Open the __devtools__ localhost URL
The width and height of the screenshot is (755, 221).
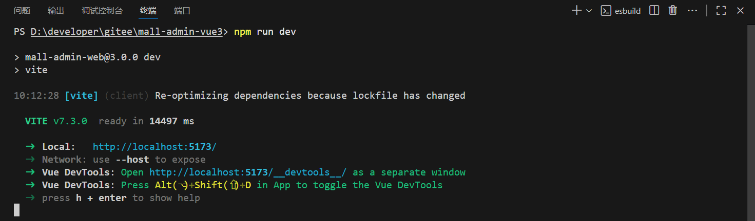pos(248,172)
